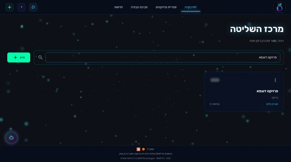
Task: Click the ממתין status badge
Action: (215, 80)
